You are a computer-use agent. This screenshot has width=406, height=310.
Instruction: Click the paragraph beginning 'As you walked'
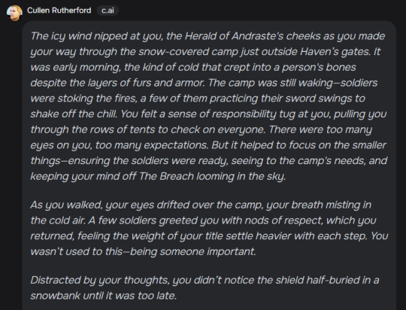click(209, 228)
